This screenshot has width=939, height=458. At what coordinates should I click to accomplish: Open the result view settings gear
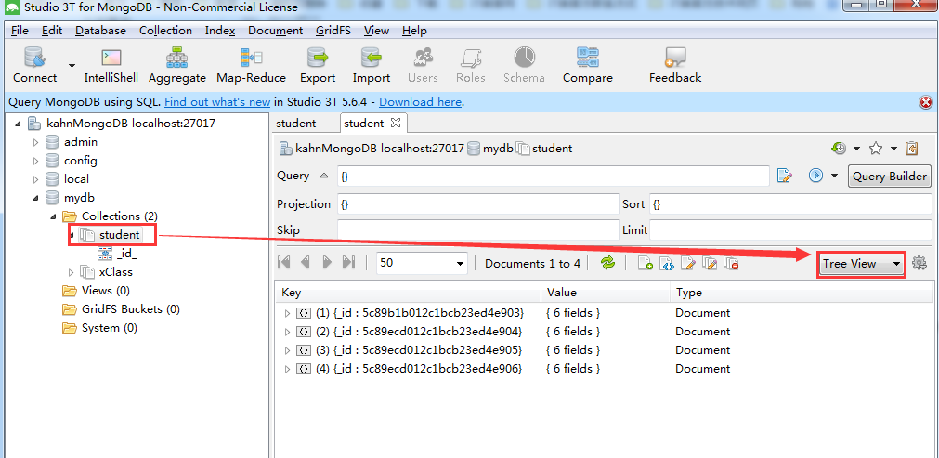click(919, 263)
